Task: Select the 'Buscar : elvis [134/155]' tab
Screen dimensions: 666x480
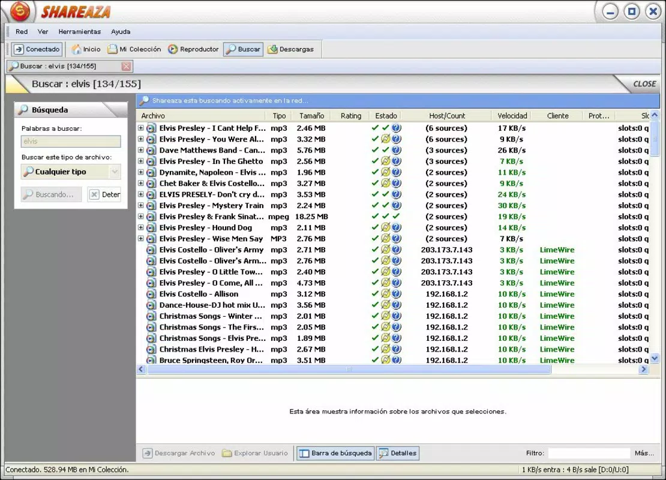Action: (x=70, y=66)
